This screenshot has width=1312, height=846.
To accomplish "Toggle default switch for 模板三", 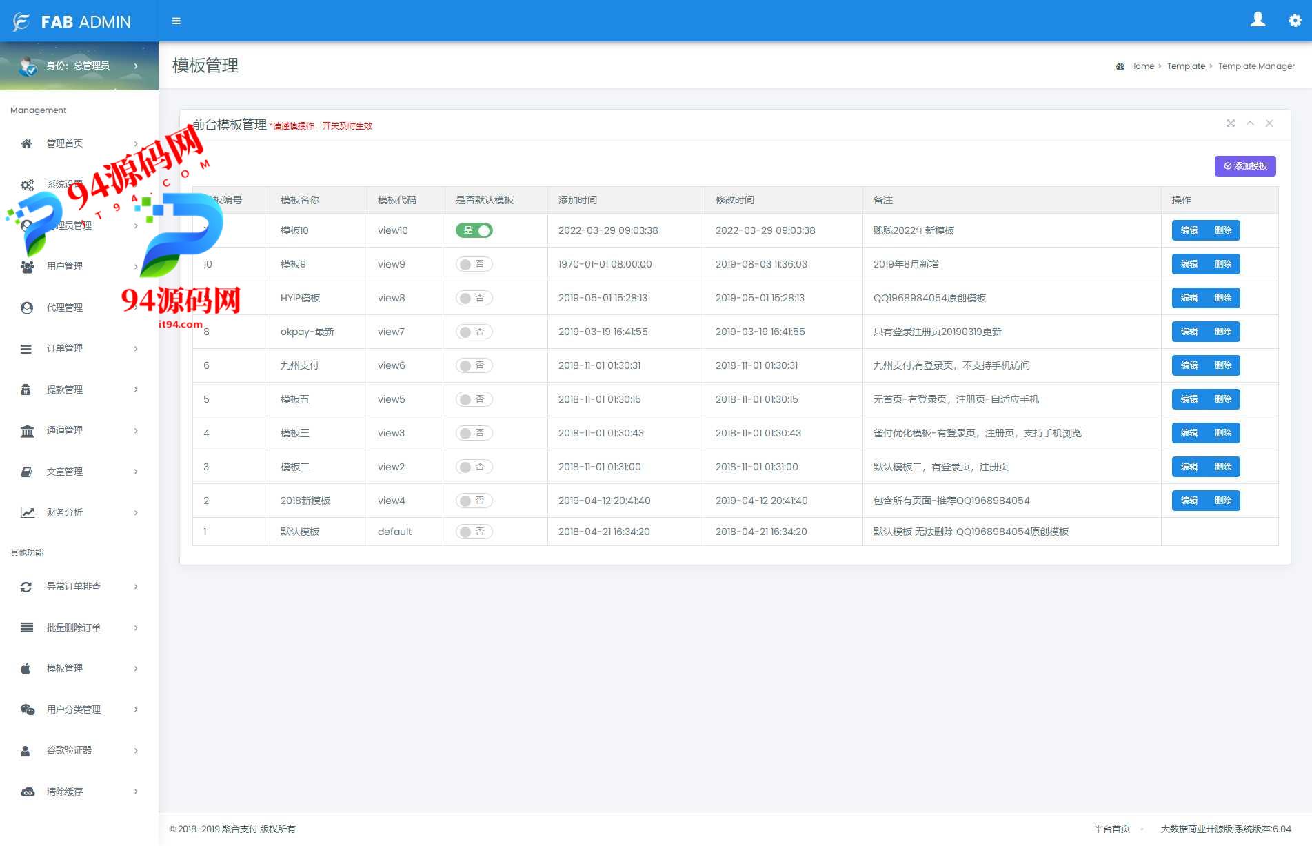I will click(x=474, y=433).
